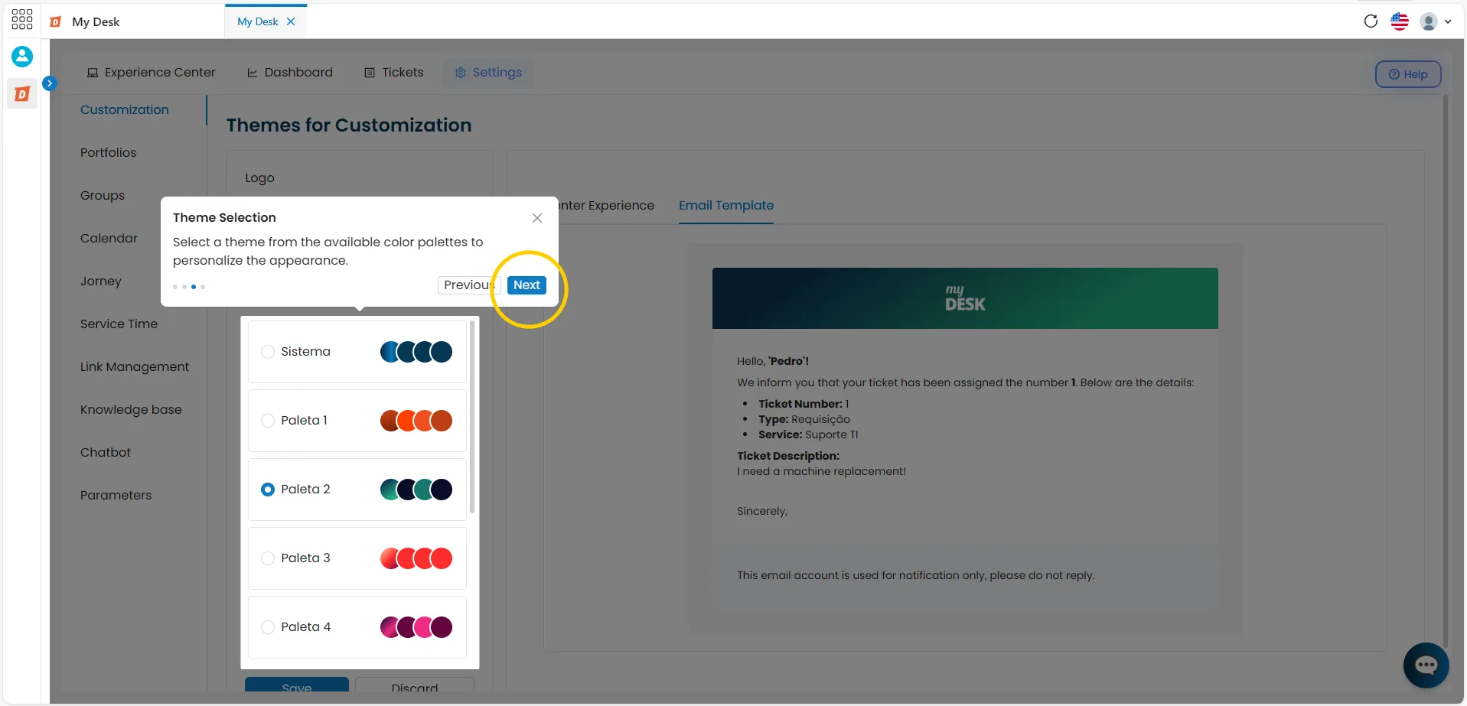The width and height of the screenshot is (1467, 706).
Task: Click Next in the Theme Selection tour
Action: (x=526, y=285)
